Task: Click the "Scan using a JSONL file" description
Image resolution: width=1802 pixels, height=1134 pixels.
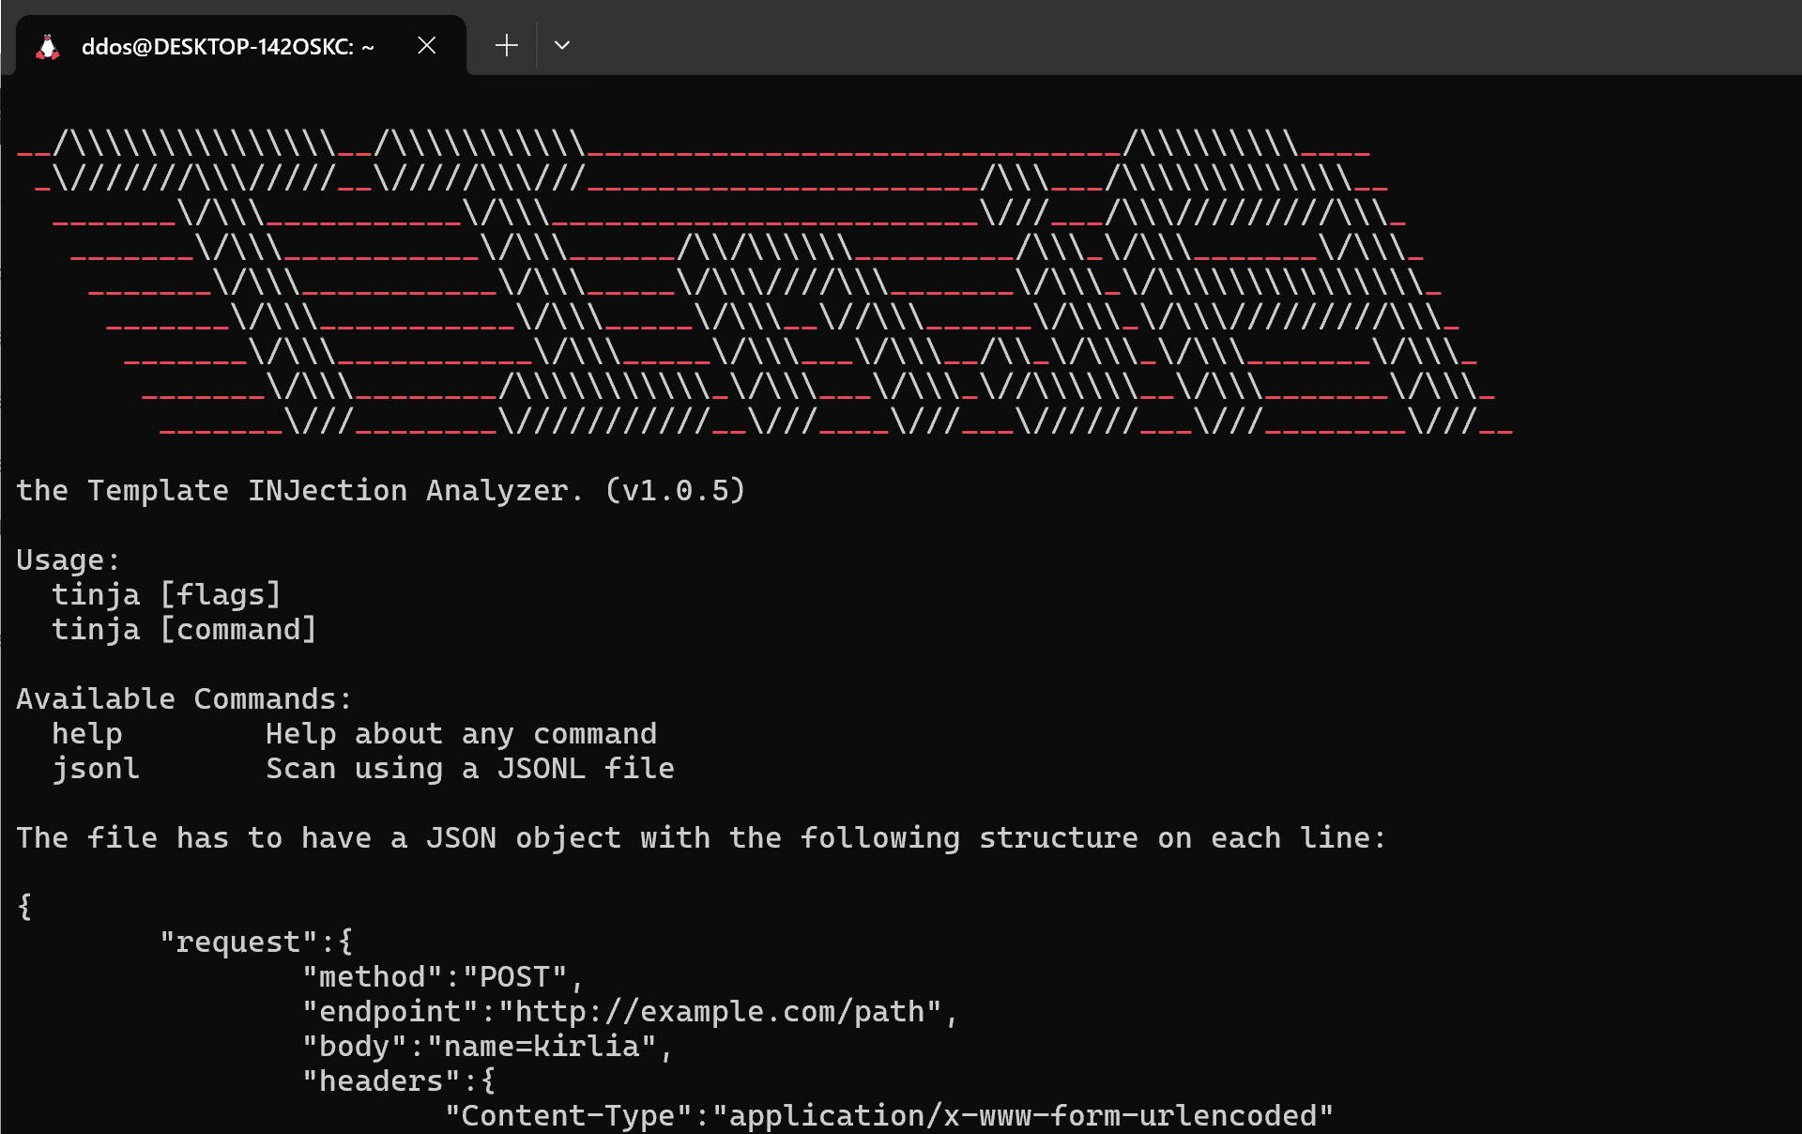Action: [470, 768]
